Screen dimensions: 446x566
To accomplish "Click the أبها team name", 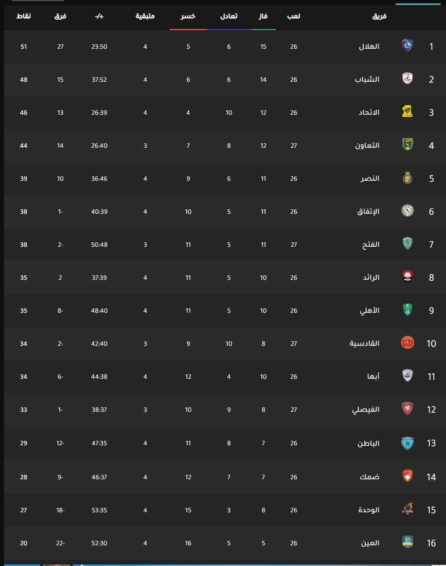I will 373,376.
